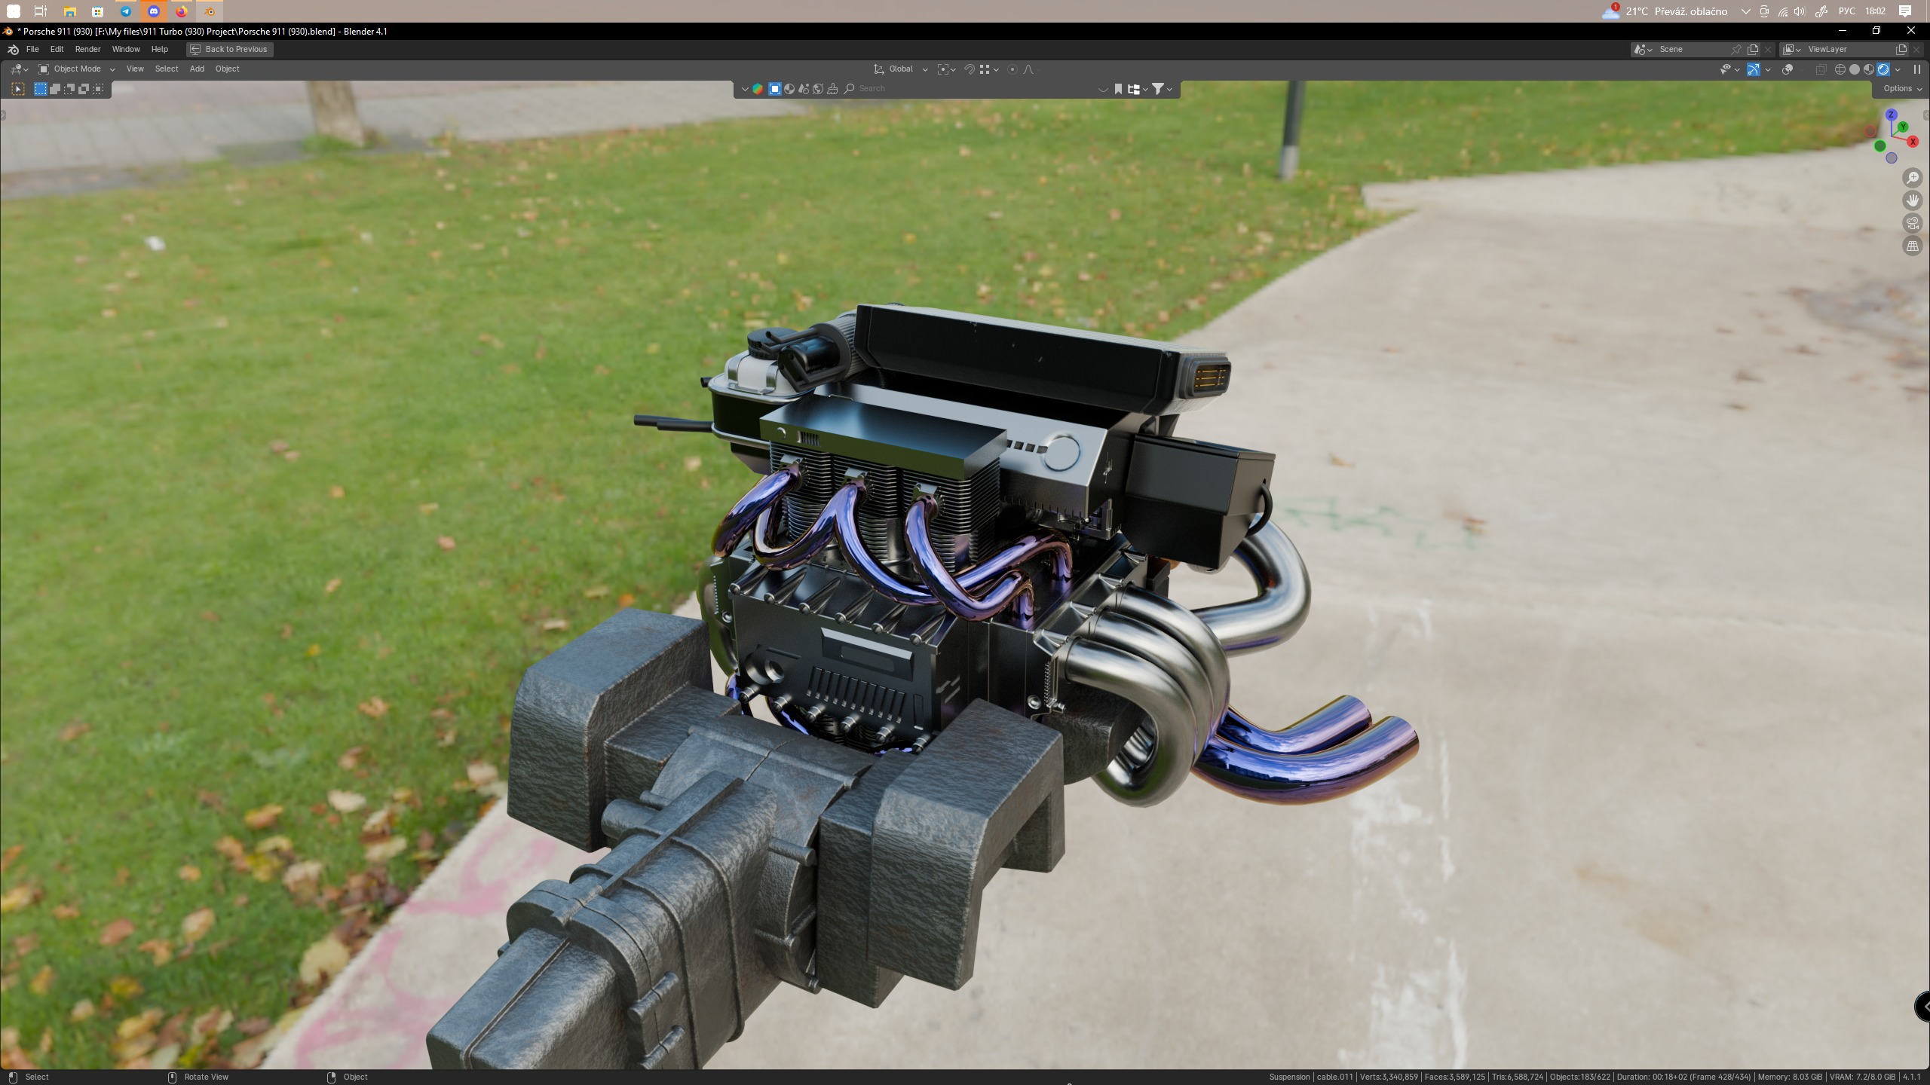Viewport: 1930px width, 1085px height.
Task: Open Global transform orientation dropdown
Action: 901,69
